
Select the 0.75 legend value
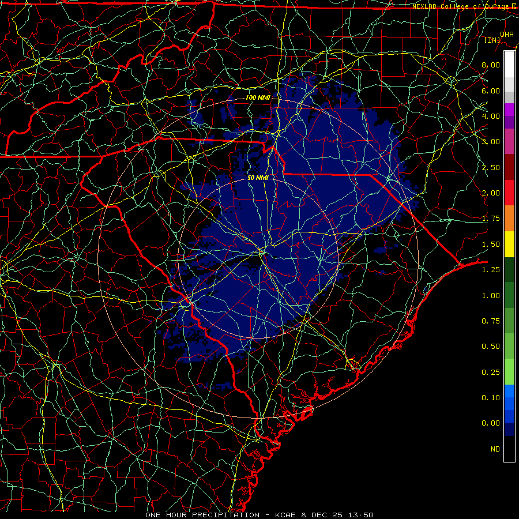click(491, 321)
